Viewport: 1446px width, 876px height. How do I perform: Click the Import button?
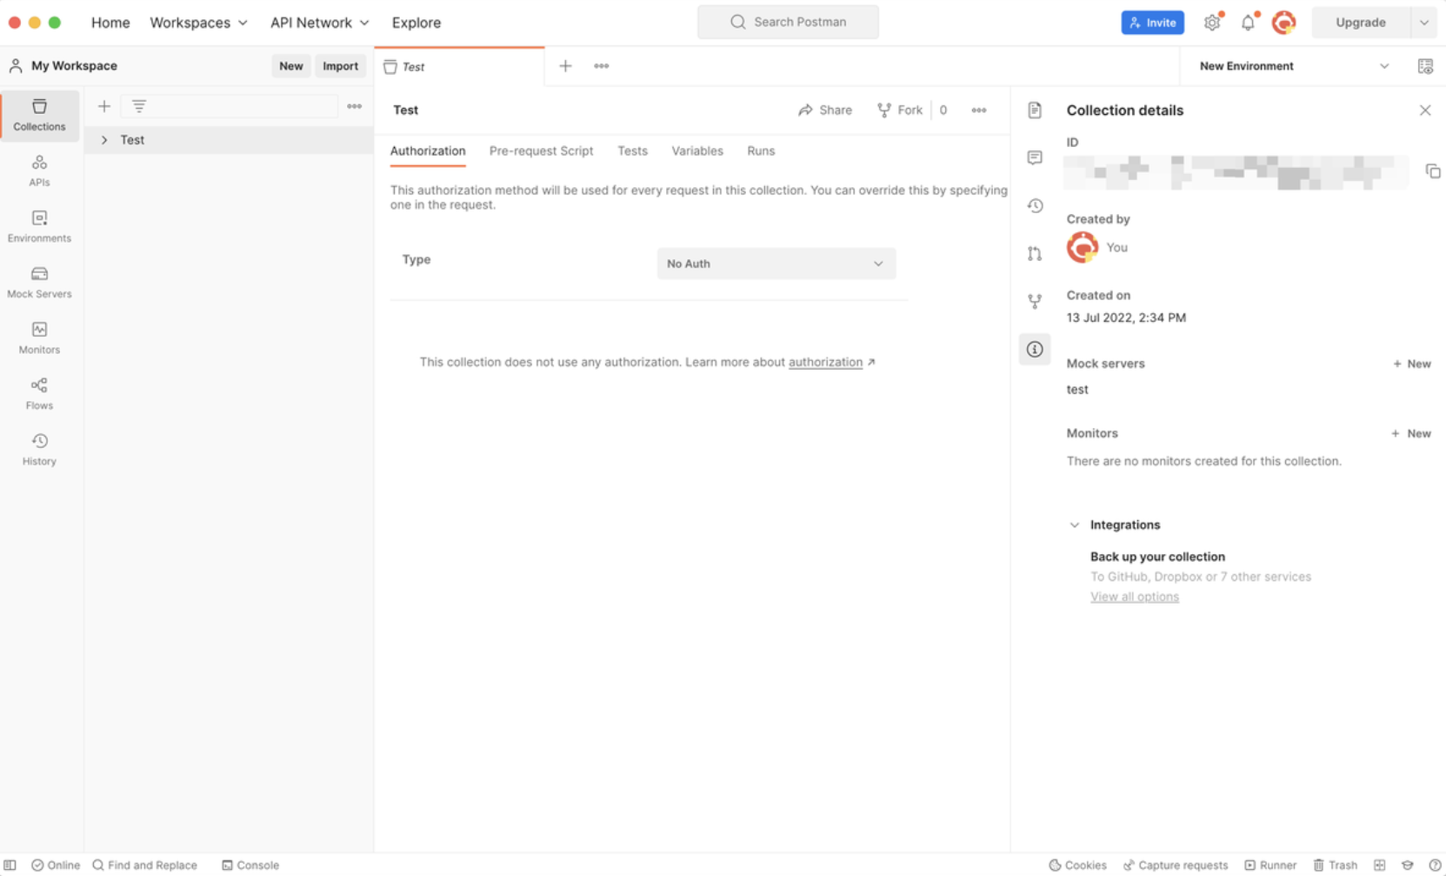click(x=340, y=66)
